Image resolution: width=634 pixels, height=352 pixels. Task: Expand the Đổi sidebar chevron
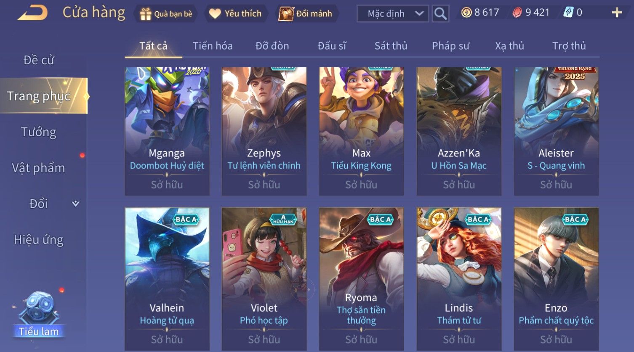coord(75,204)
